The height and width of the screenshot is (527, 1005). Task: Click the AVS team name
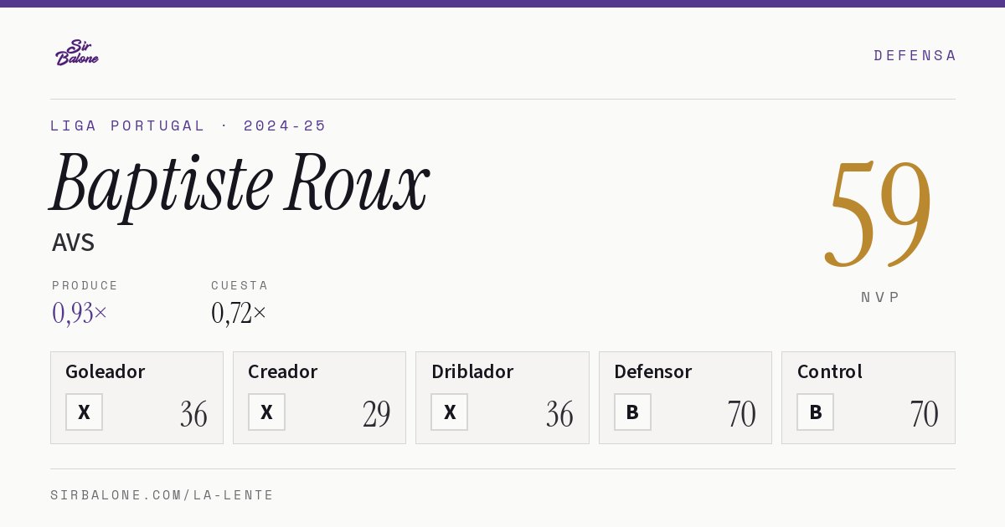73,243
